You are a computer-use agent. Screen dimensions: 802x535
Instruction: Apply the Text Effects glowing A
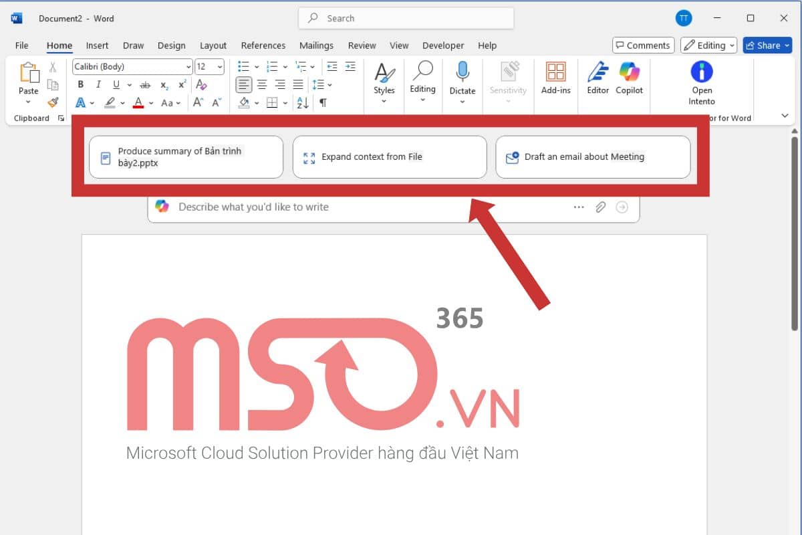click(x=81, y=103)
